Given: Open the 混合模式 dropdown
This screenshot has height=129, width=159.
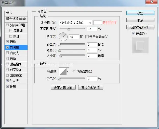Looking at the screenshot, I should pyautogui.click(x=75, y=23).
